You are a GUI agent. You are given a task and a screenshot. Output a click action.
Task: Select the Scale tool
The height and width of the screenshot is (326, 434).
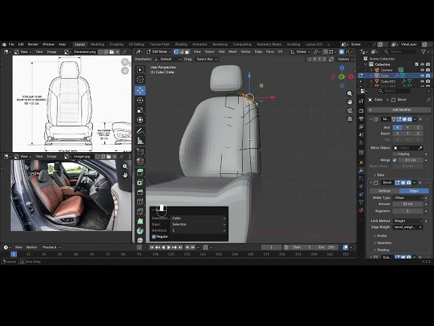click(140, 110)
